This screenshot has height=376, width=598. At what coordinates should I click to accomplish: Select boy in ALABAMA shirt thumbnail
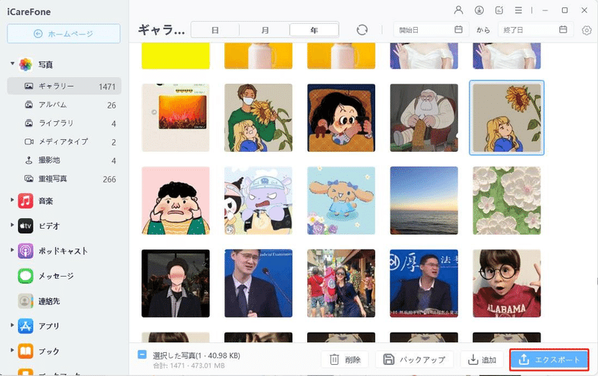pos(507,283)
